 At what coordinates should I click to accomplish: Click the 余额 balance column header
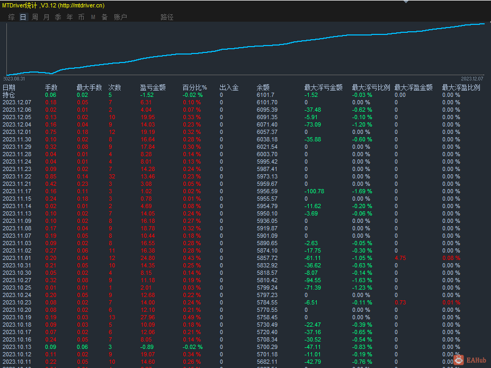[x=263, y=87]
